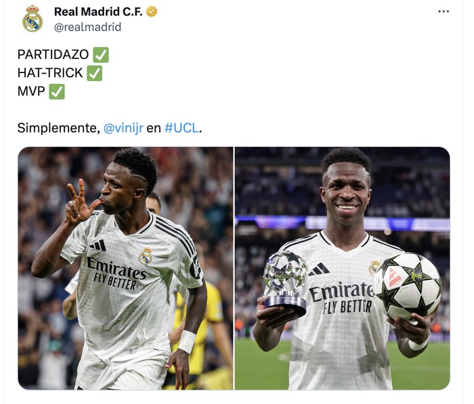The height and width of the screenshot is (404, 474).
Task: Click the green check mark beside HAT-TRICK
Action: click(x=95, y=73)
